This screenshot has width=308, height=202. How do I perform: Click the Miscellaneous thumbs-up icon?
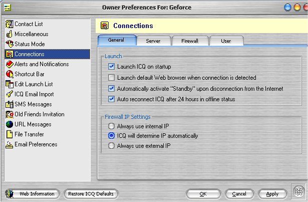tap(9, 34)
